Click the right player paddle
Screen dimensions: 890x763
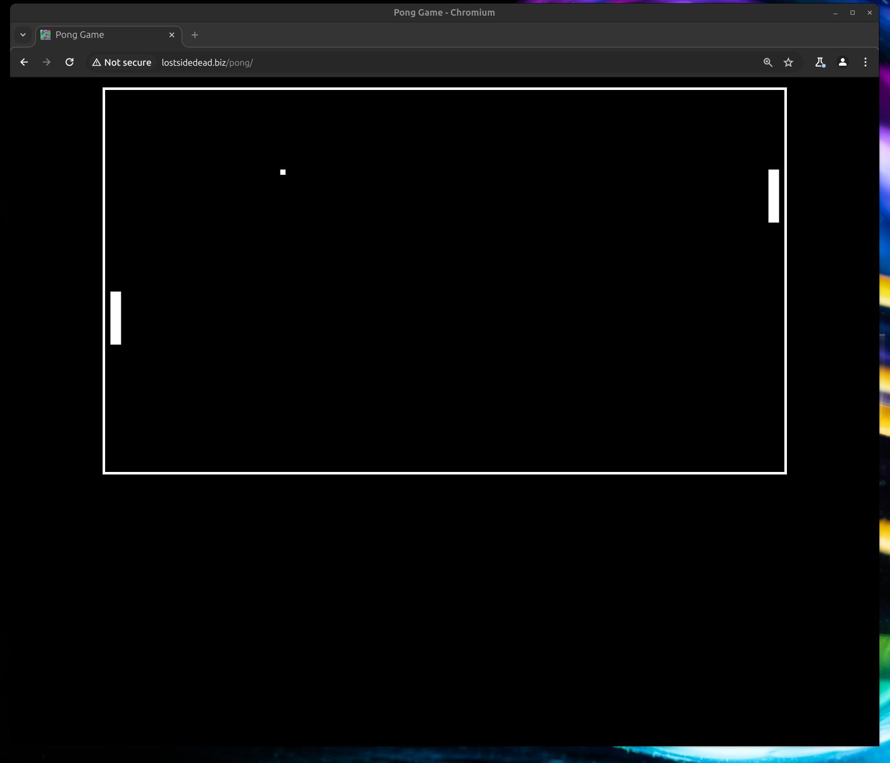[x=773, y=196]
